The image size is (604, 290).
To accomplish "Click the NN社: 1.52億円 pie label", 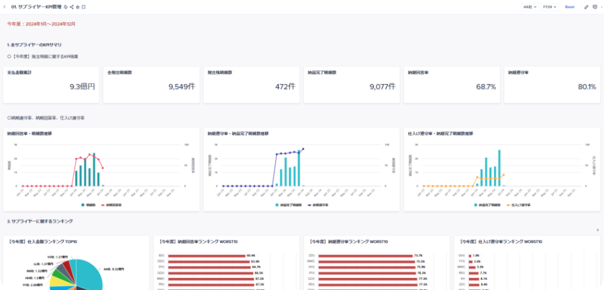I will click(x=37, y=271).
